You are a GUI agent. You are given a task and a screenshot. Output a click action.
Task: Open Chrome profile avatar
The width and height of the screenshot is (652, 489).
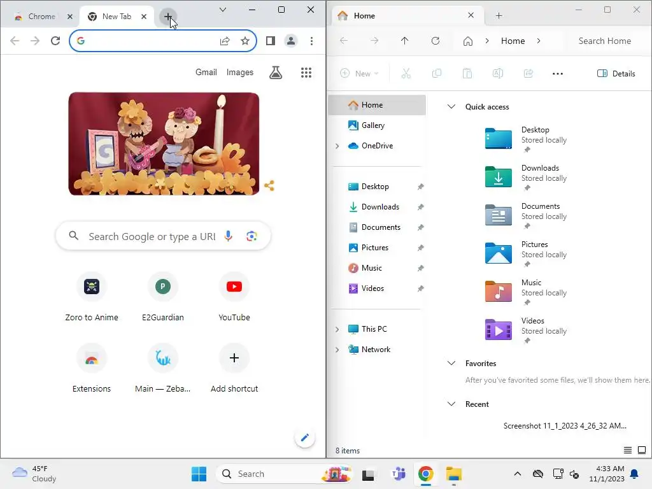290,41
